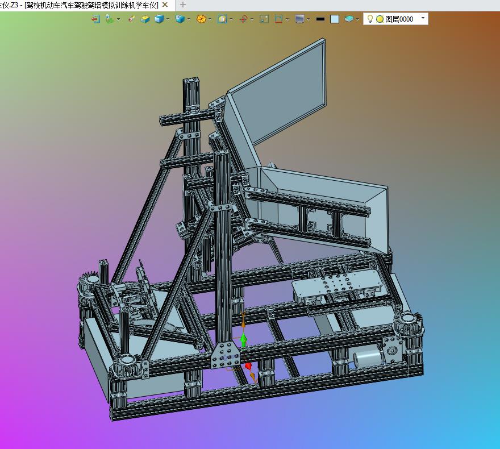500x449 pixels.
Task: Expand the arrow beside shaded cube icon
Action: click(x=168, y=19)
